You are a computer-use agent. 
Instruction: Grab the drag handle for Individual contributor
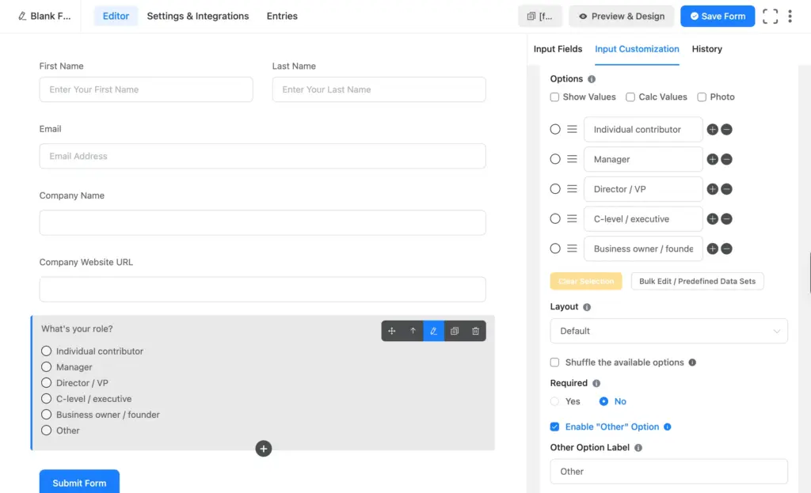click(572, 129)
